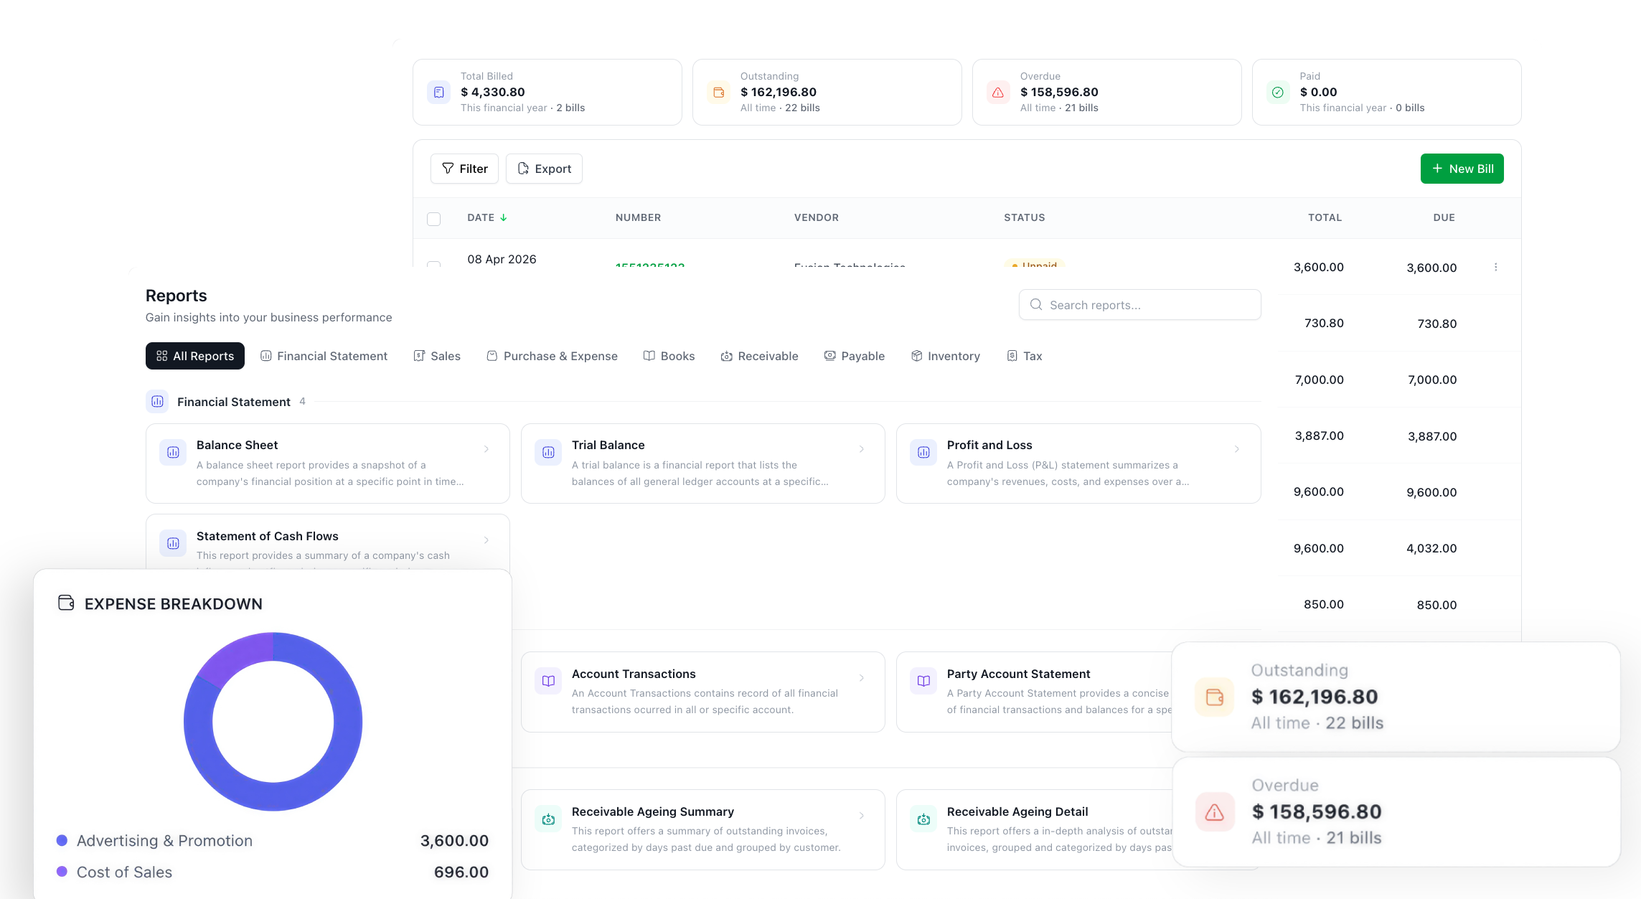This screenshot has height=899, width=1641.
Task: Click the Cost of Sales purple color dot
Action: pos(61,872)
